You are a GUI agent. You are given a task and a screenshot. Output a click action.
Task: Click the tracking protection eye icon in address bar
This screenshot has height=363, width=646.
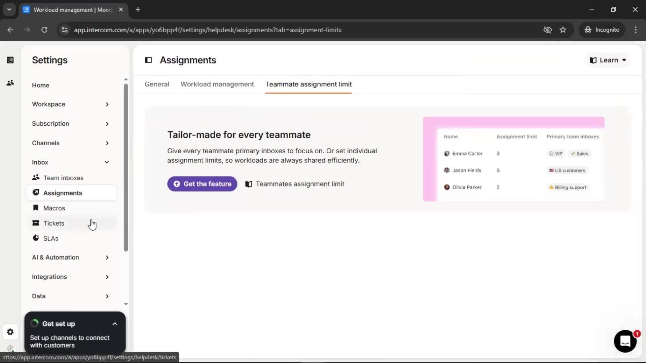click(x=547, y=30)
